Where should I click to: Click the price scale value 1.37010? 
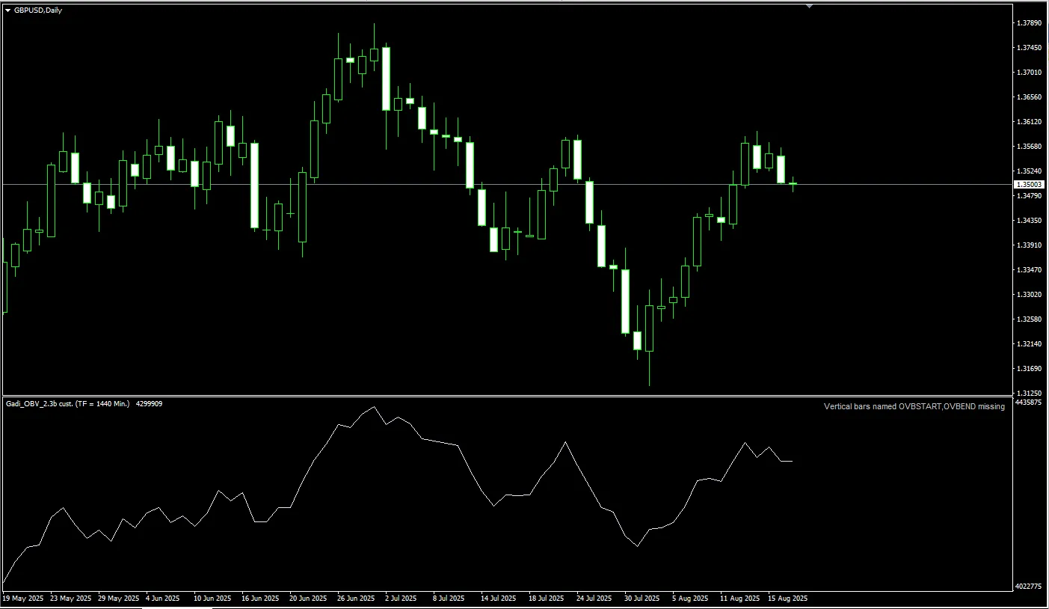point(1030,73)
